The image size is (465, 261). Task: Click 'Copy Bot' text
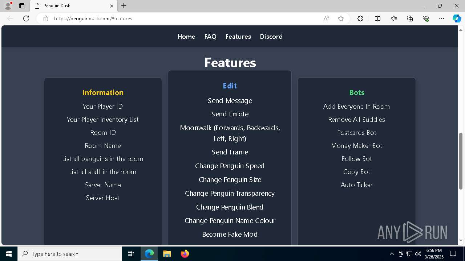pyautogui.click(x=357, y=172)
